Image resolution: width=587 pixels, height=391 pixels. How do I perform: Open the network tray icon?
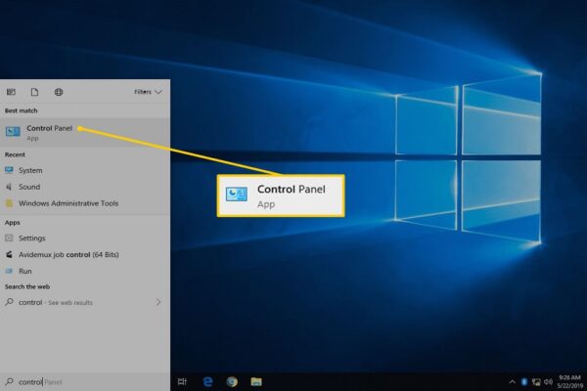tap(536, 382)
